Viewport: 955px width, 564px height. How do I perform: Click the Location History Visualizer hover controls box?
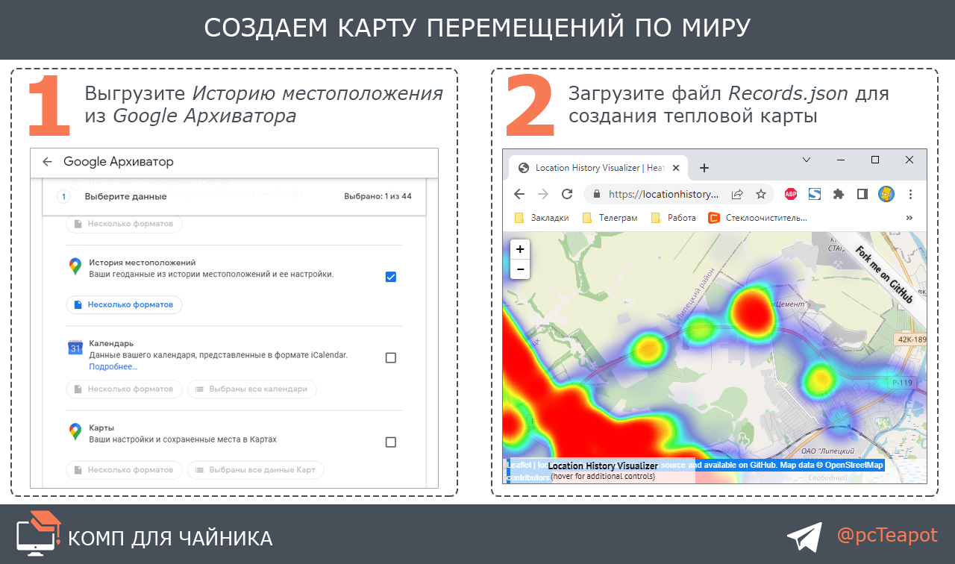pyautogui.click(x=603, y=471)
